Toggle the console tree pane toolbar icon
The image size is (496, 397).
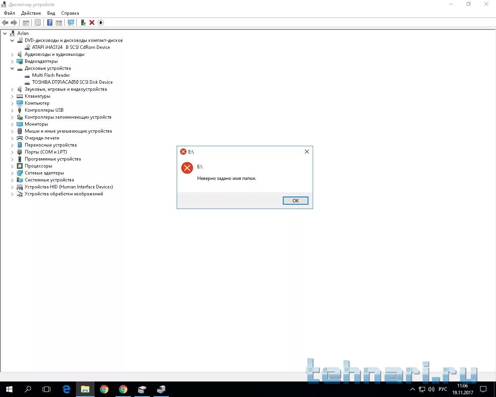26,22
